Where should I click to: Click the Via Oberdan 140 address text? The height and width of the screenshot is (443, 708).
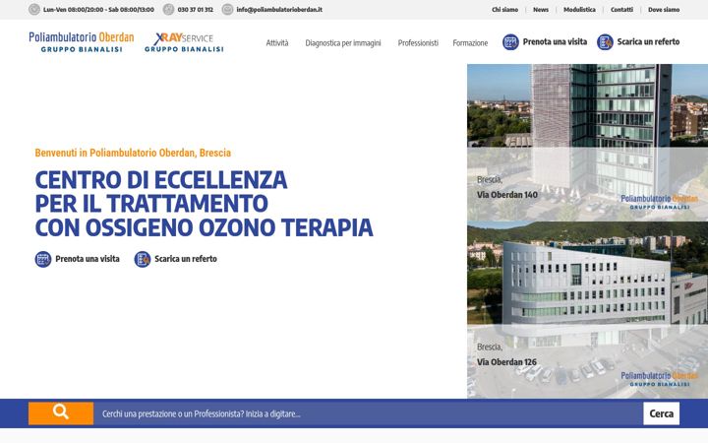click(x=507, y=195)
